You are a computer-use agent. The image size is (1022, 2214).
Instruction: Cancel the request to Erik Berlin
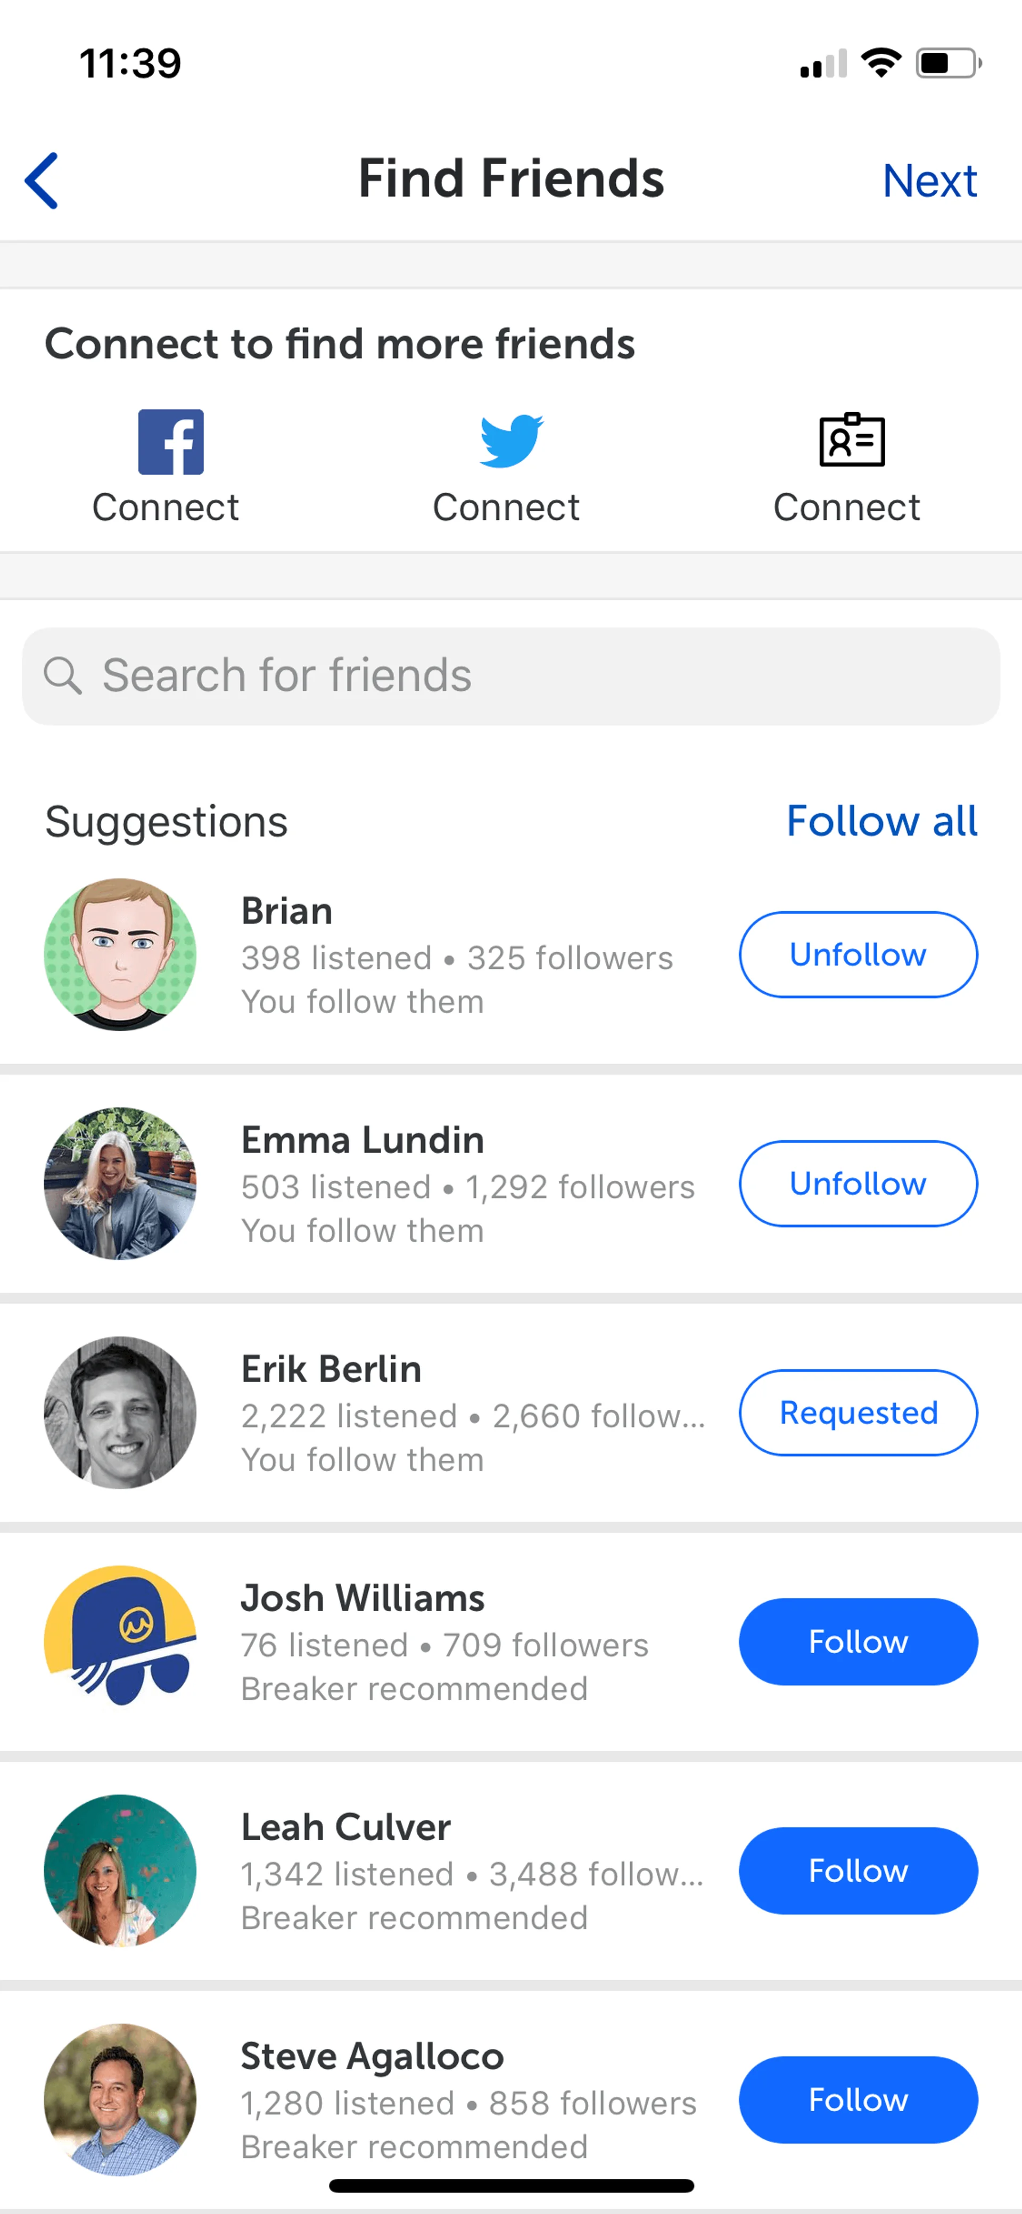pos(857,1412)
